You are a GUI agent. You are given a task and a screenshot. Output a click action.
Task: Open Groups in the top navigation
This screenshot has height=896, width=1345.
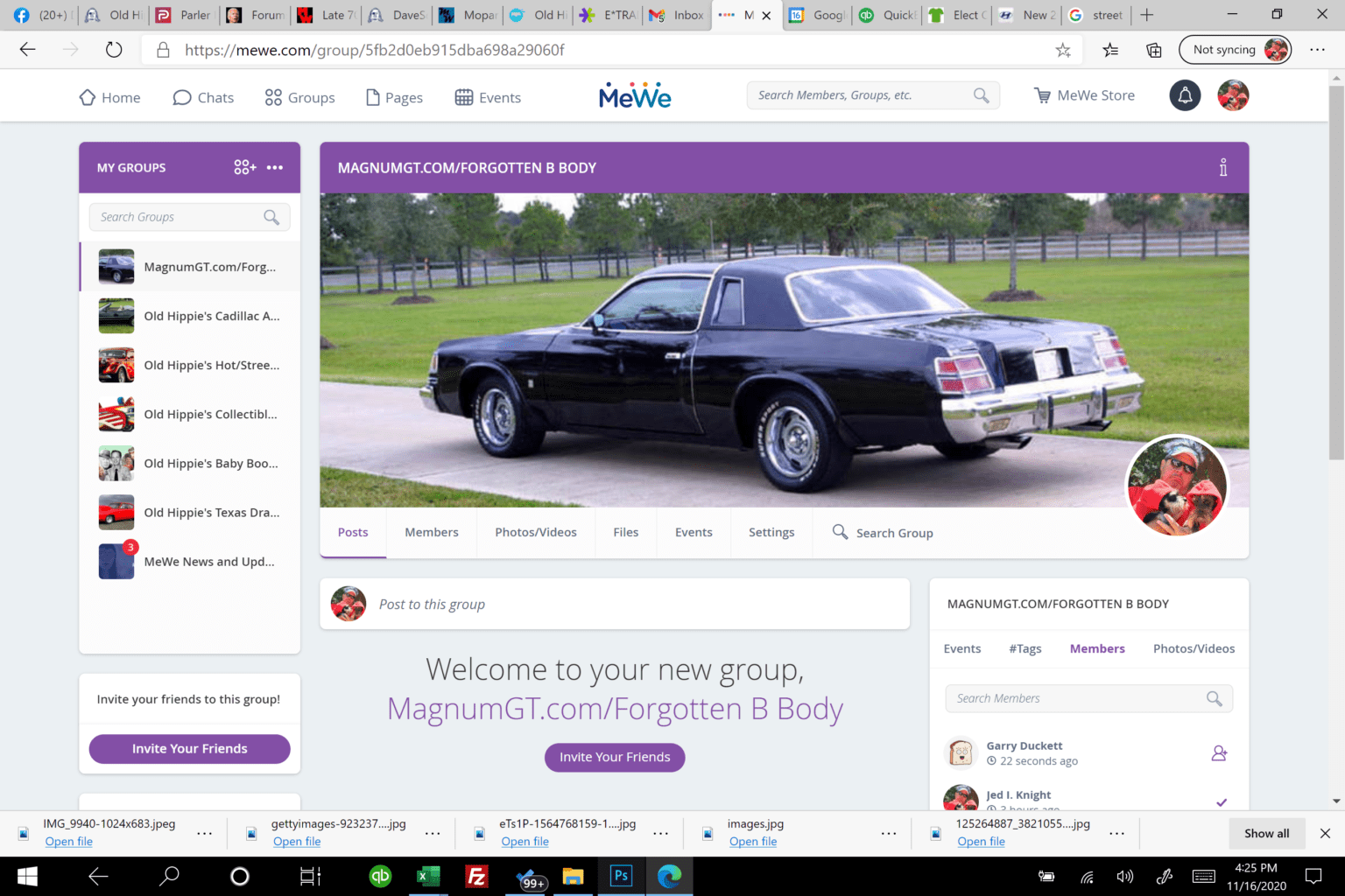coord(299,97)
